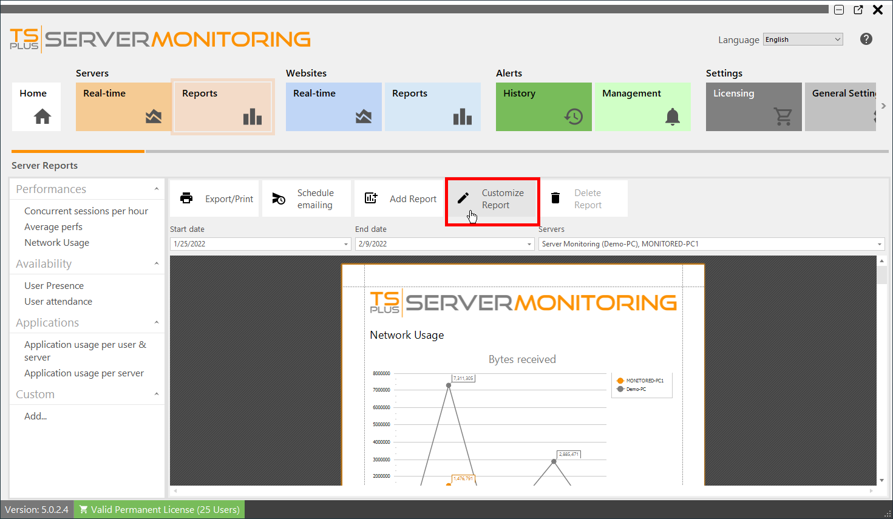Switch to Websites Real-time view
Viewport: 893px width, 519px height.
point(333,107)
